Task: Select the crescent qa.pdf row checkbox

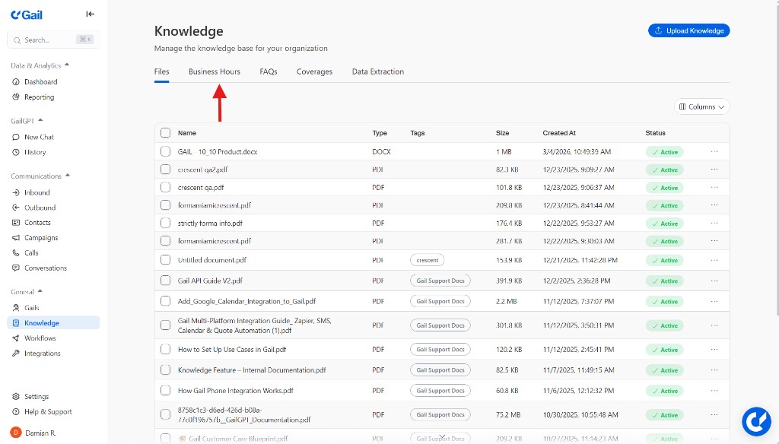Action: 166,187
